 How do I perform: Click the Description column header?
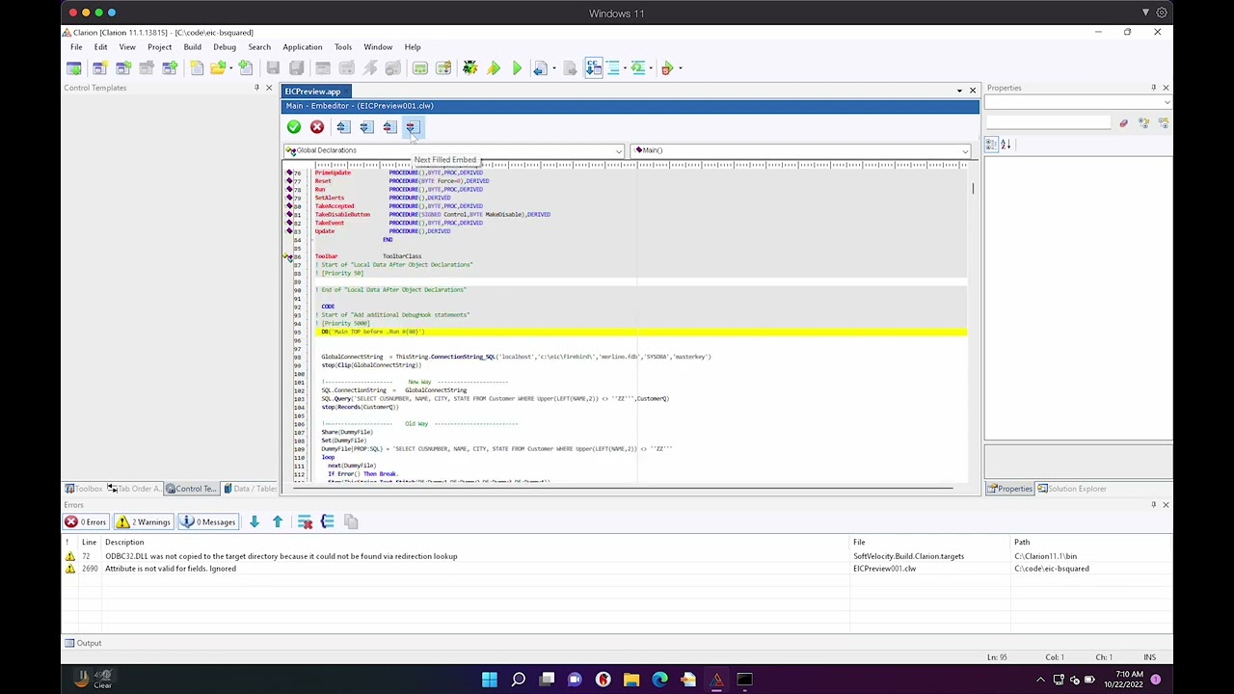pos(124,542)
